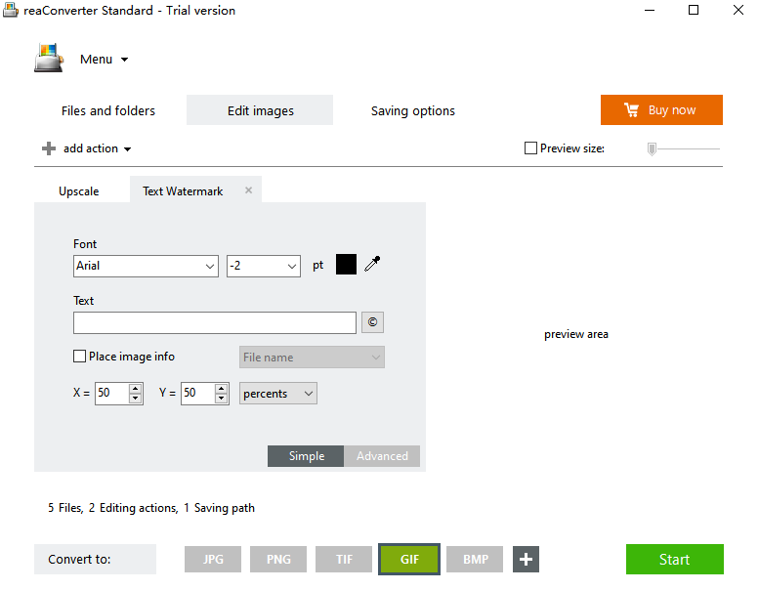759x590 pixels.
Task: Close the Text Watermark tab
Action: (x=248, y=190)
